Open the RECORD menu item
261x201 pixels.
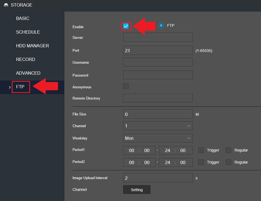point(25,59)
